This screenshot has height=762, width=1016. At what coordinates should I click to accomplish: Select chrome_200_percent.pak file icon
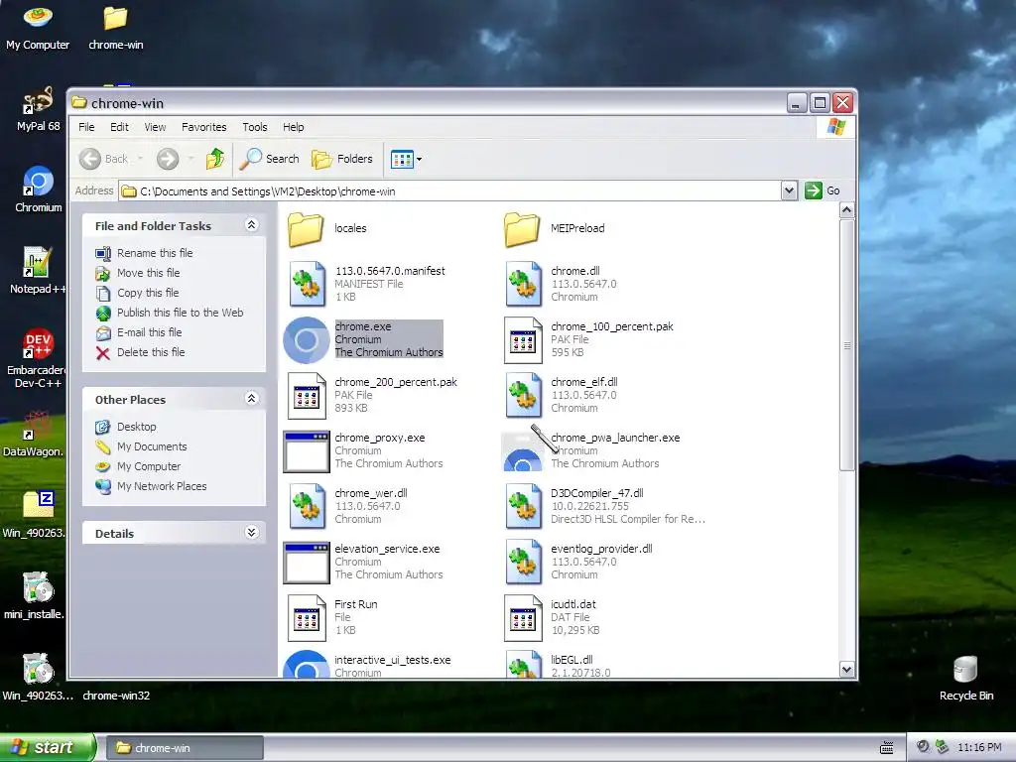(307, 395)
